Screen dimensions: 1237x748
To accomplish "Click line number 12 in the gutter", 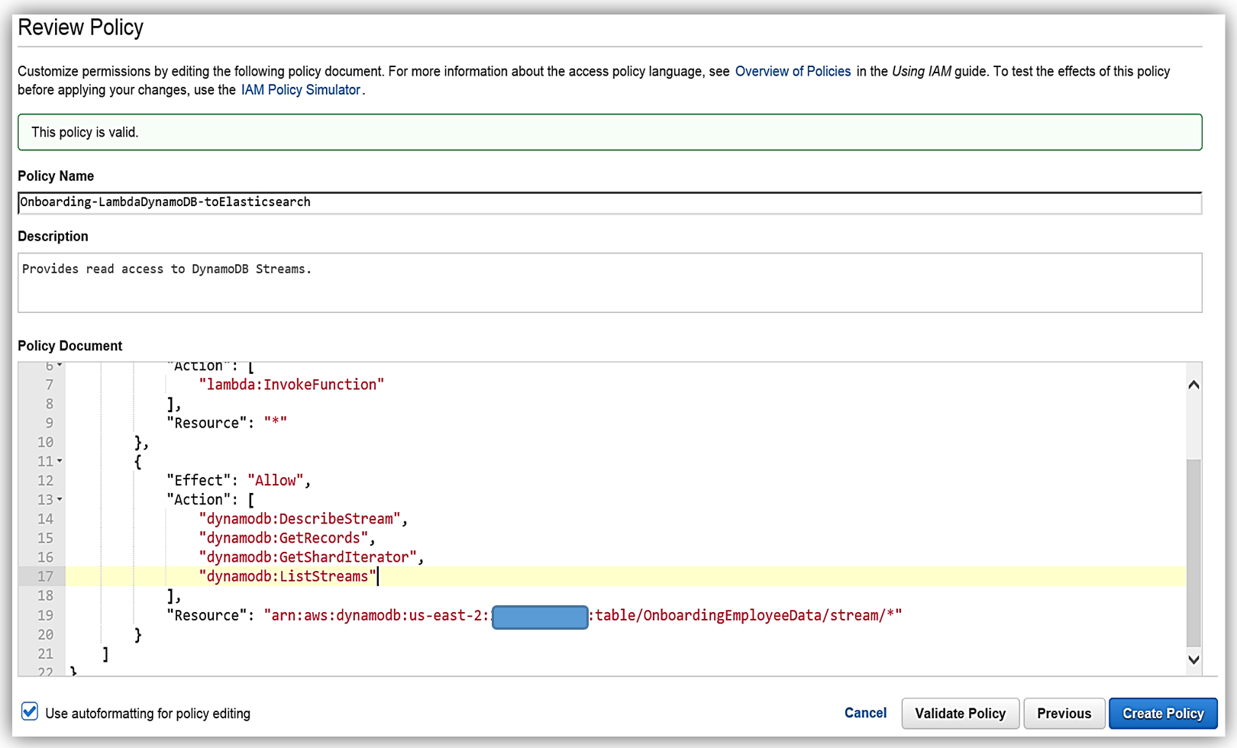I will pyautogui.click(x=45, y=481).
